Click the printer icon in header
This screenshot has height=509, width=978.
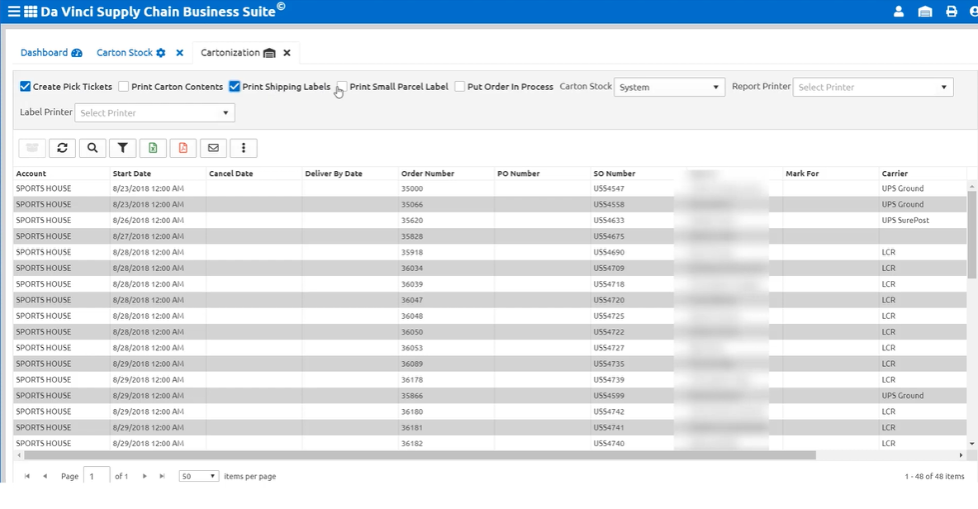click(x=952, y=12)
